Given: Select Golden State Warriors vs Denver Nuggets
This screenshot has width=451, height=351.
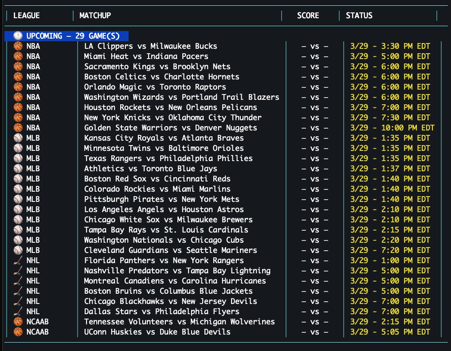Looking at the screenshot, I should (171, 128).
